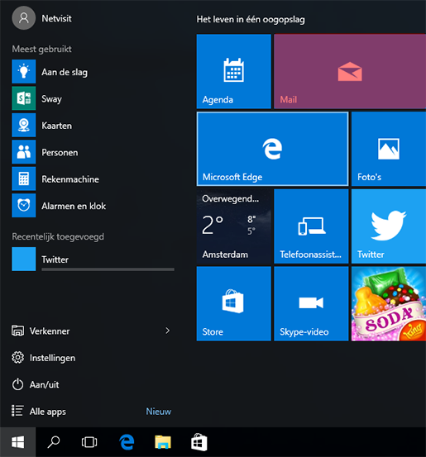This screenshot has height=457, width=426.
Task: Select Aan de slag label
Action: click(65, 72)
